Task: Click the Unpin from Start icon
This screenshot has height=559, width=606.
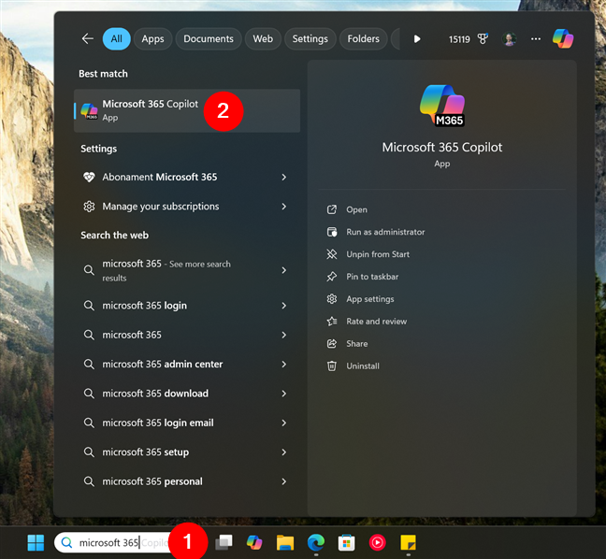Action: 332,254
